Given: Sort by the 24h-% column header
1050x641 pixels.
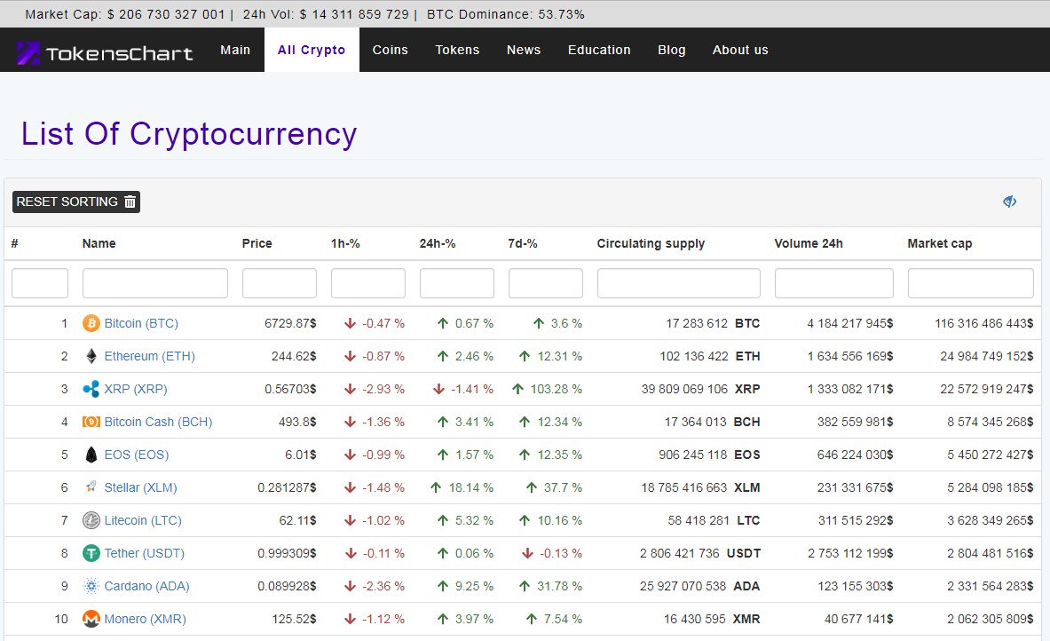Looking at the screenshot, I should [x=438, y=244].
